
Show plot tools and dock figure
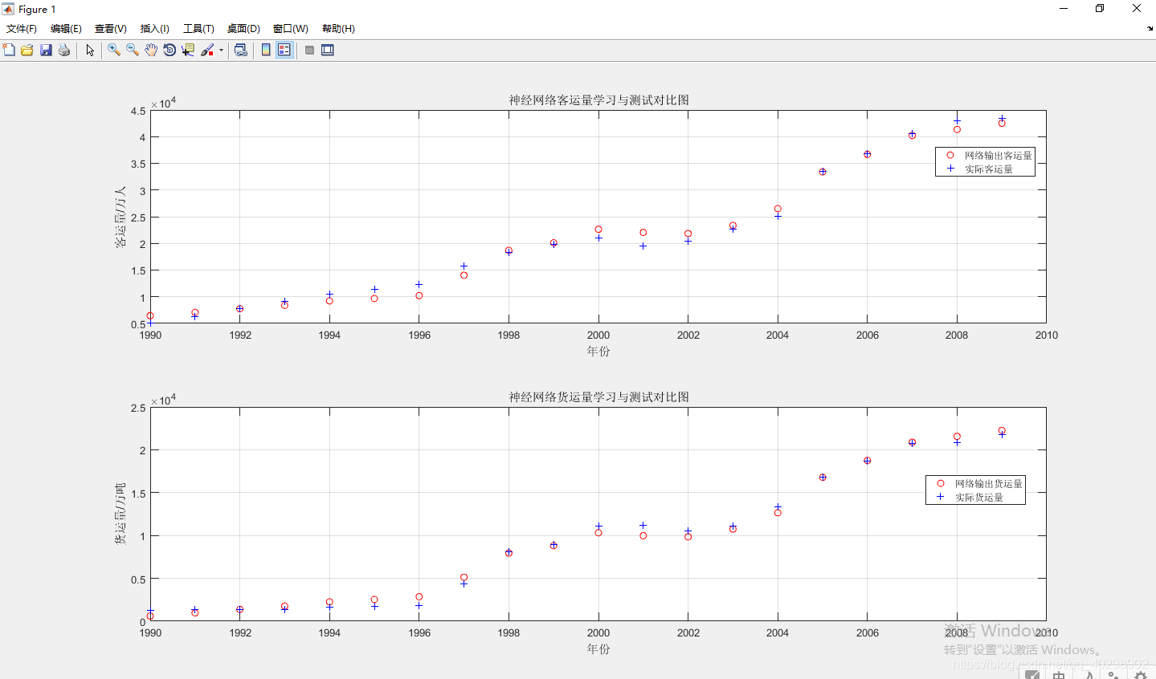pyautogui.click(x=328, y=50)
